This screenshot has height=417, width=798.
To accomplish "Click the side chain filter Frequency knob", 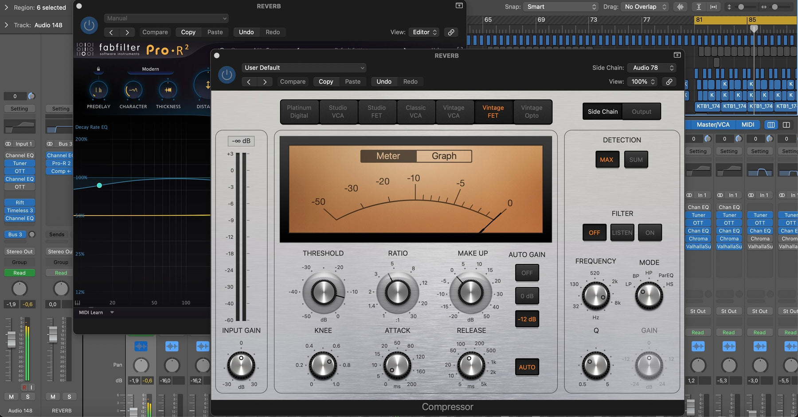I will [596, 295].
